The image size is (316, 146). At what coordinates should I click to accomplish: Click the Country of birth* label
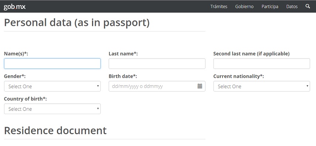tap(26, 99)
